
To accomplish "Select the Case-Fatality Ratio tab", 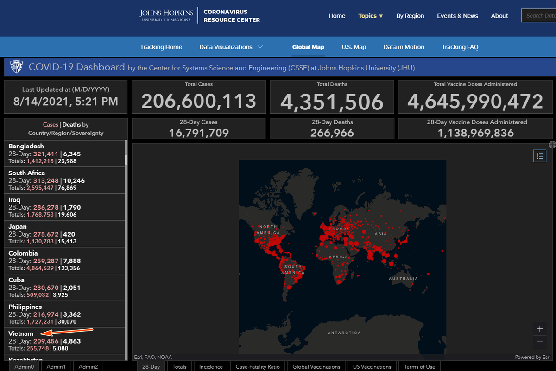I will [x=258, y=366].
